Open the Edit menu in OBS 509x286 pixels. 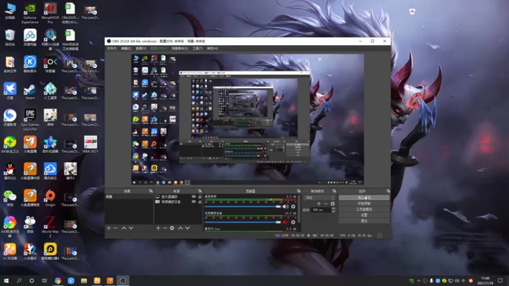click(126, 48)
